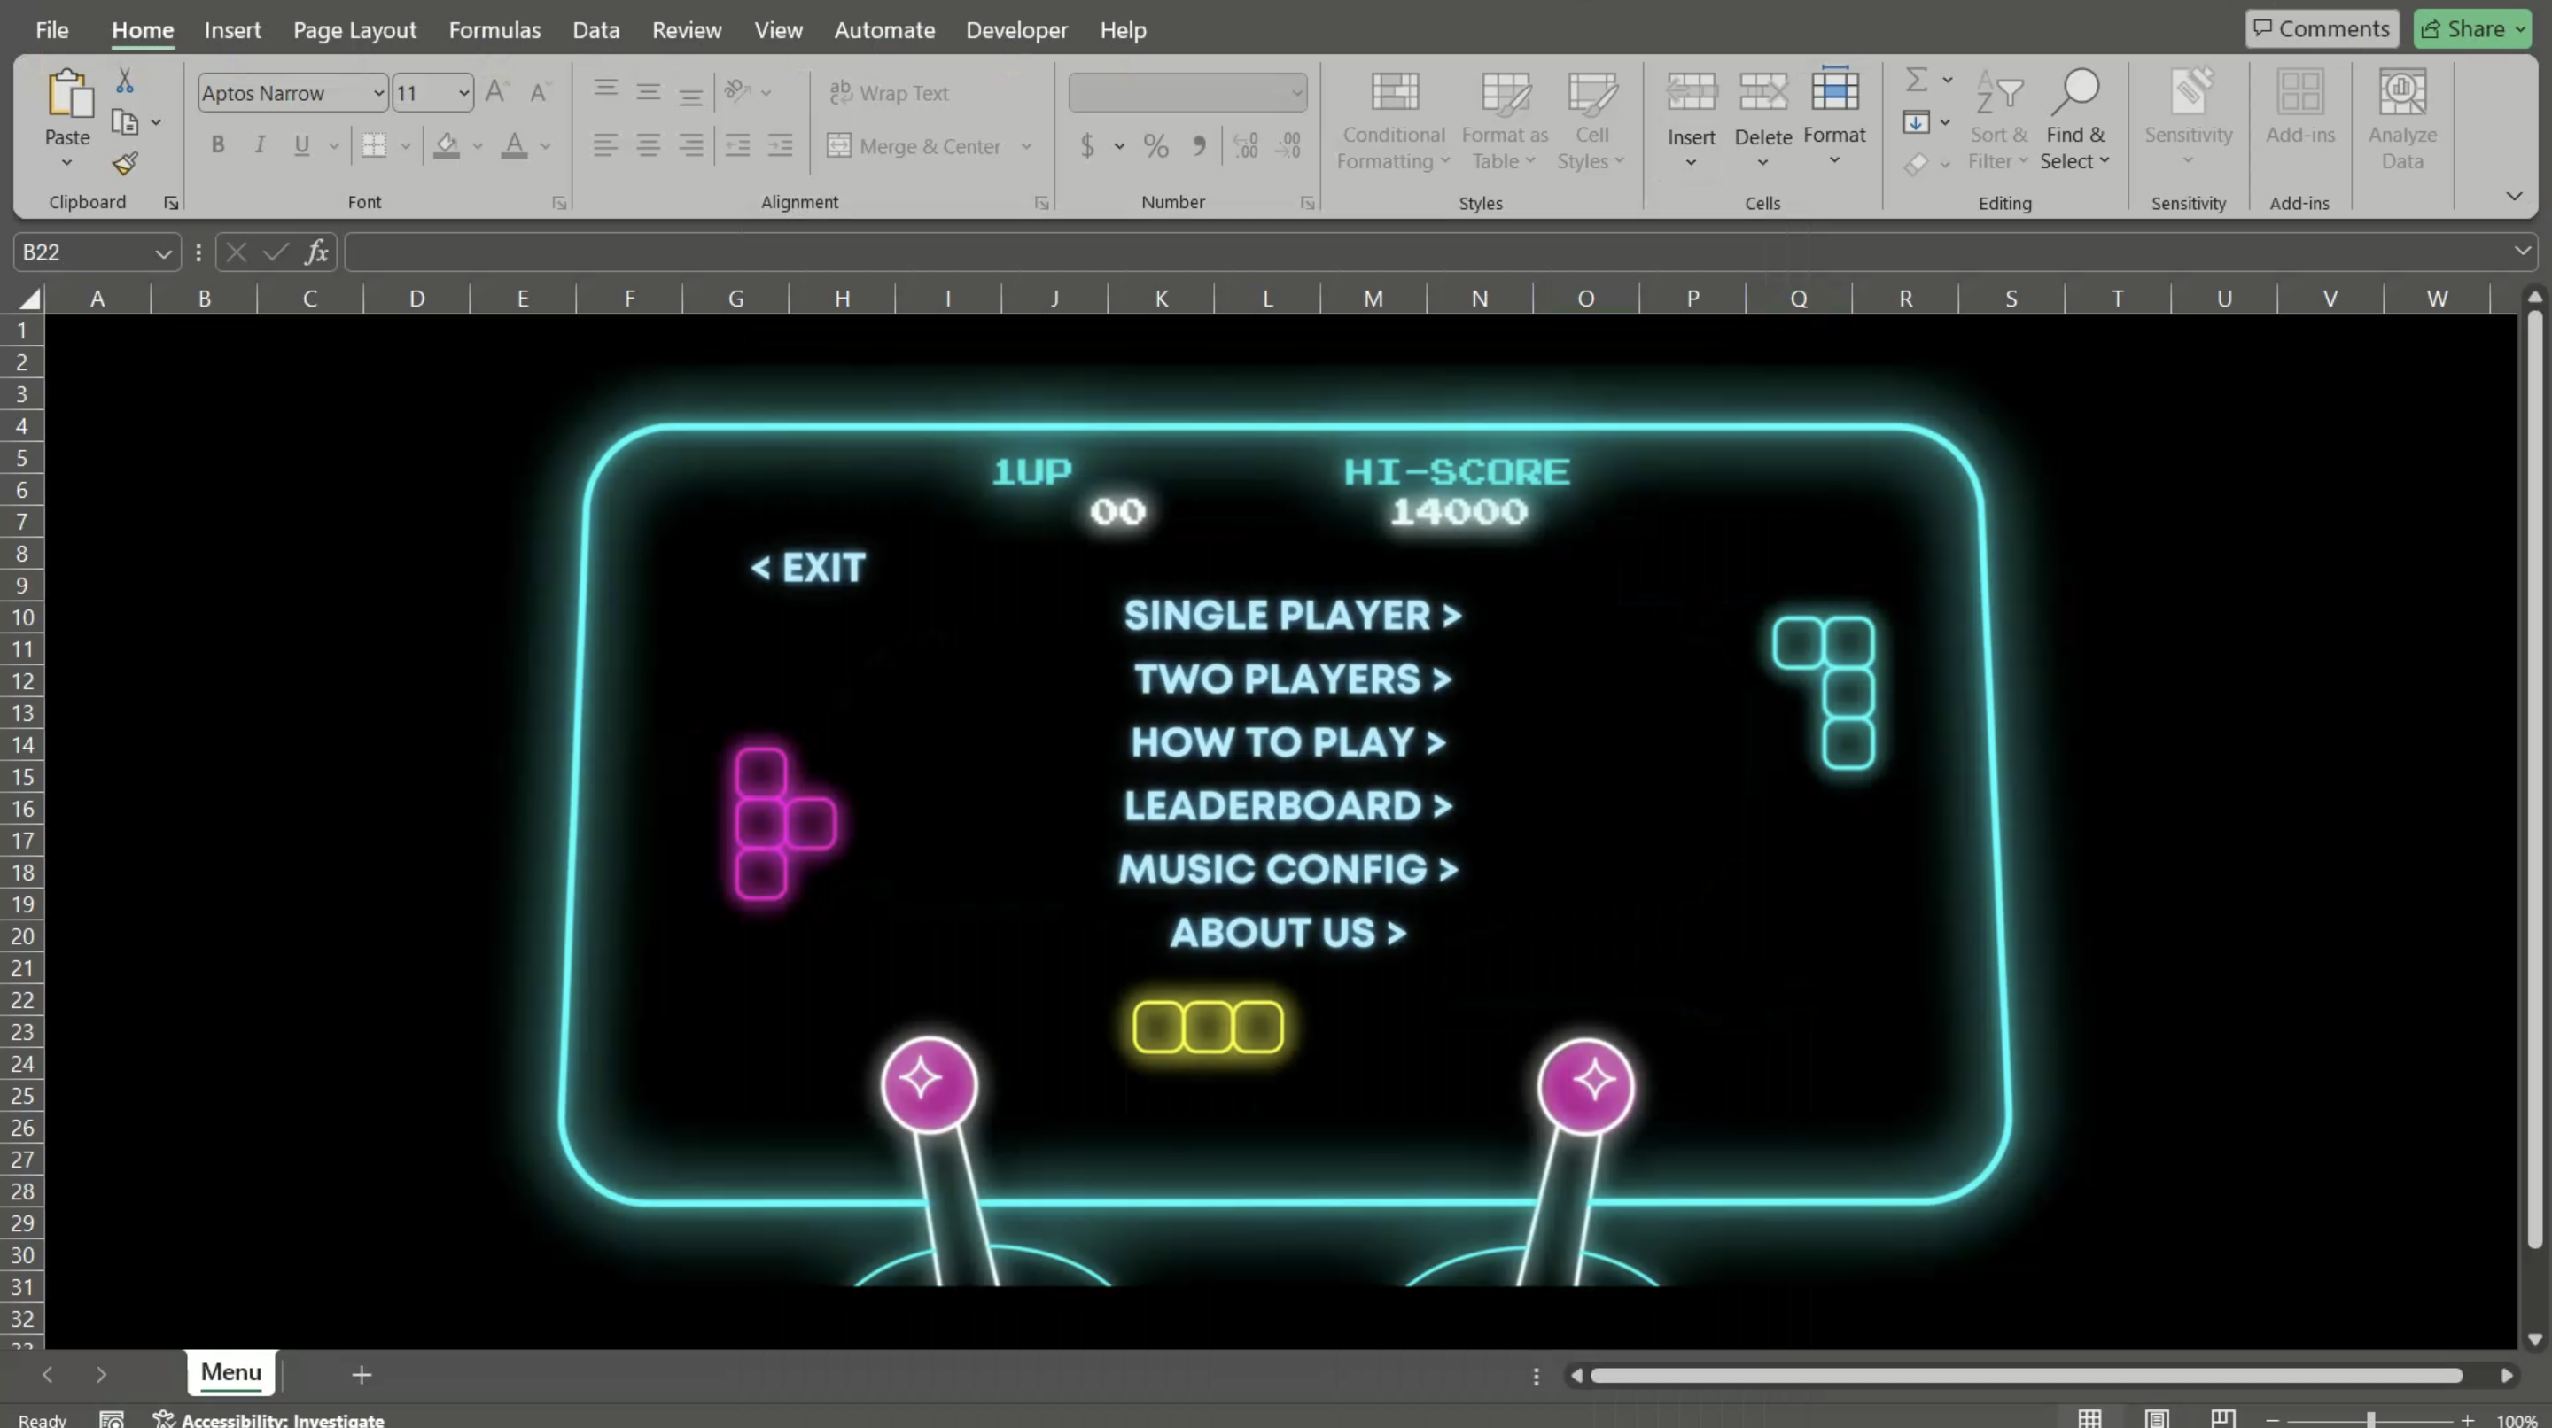This screenshot has width=2552, height=1428.
Task: Switch to Page Break Preview view
Action: [x=2222, y=1418]
